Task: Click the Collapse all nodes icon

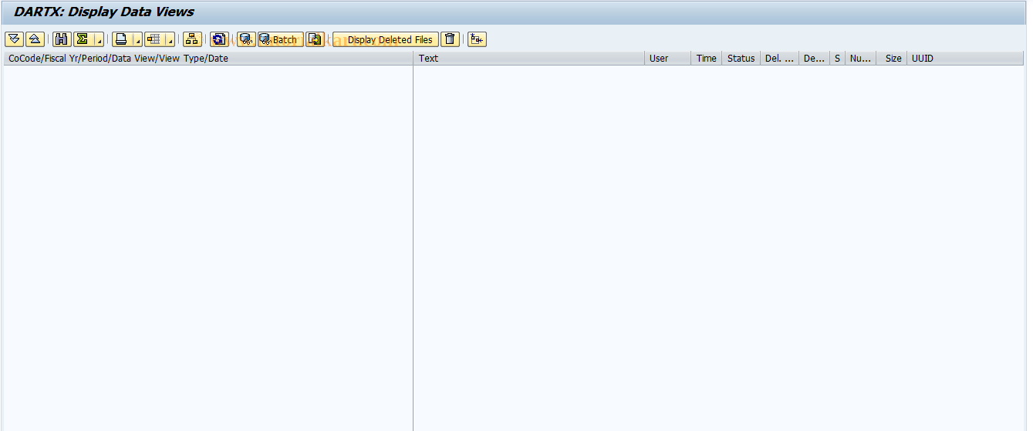Action: pyautogui.click(x=35, y=39)
